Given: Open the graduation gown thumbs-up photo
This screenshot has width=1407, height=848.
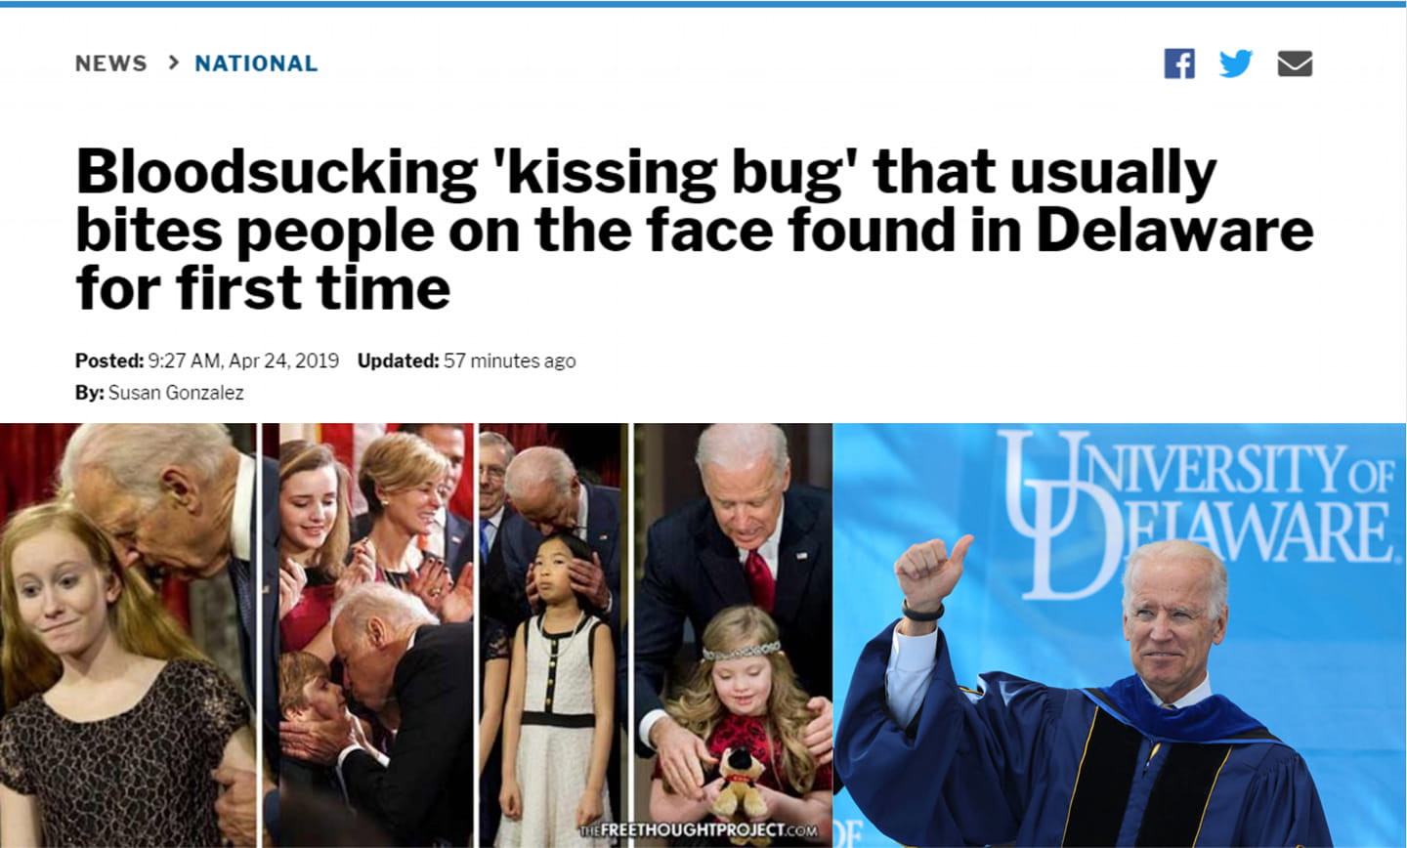Looking at the screenshot, I should click(1120, 635).
